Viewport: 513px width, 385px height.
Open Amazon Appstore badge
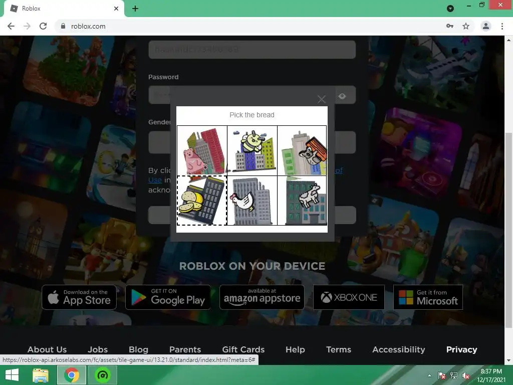point(262,297)
